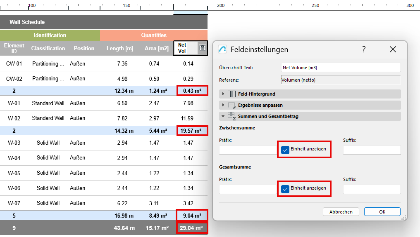The image size is (420, 237).
Task: Click the Zwischensumme Präfix input field
Action: (248, 150)
